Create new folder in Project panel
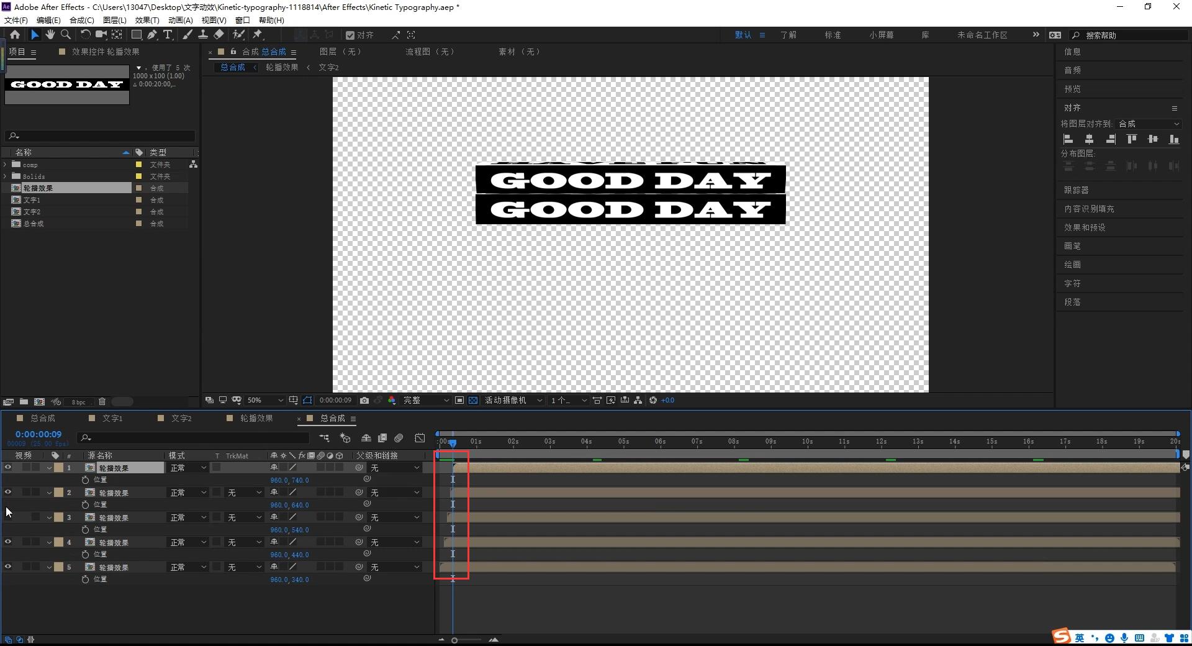Viewport: 1192px width, 646px height. pos(24,402)
